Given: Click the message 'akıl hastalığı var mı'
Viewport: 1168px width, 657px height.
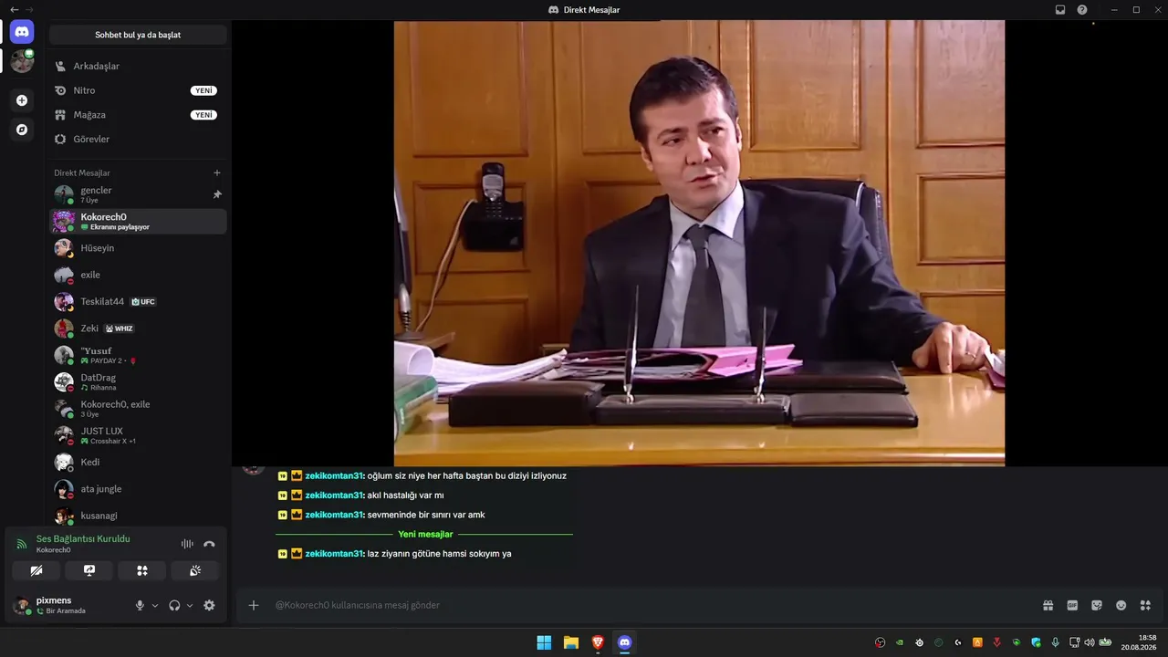Looking at the screenshot, I should tap(405, 495).
